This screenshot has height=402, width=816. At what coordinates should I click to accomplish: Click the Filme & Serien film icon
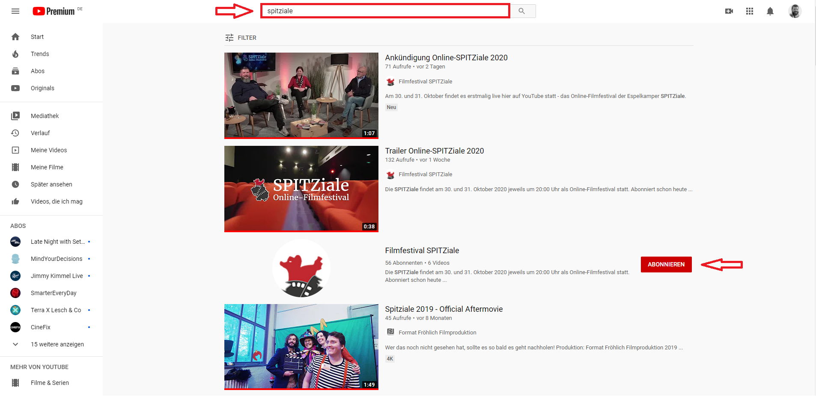point(15,383)
